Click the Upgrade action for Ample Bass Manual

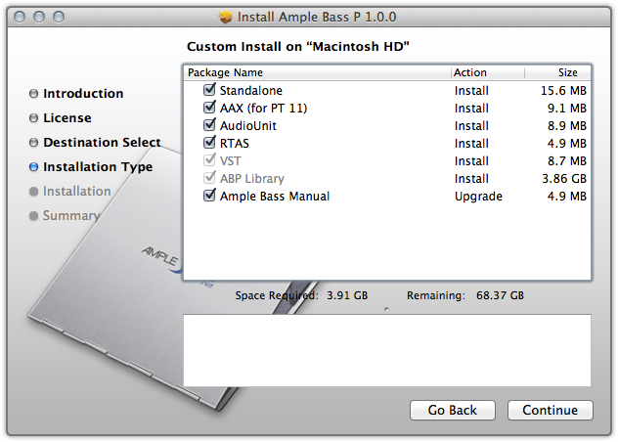pos(478,197)
